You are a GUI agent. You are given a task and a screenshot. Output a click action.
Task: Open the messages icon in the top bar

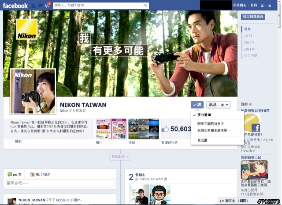coord(40,6)
